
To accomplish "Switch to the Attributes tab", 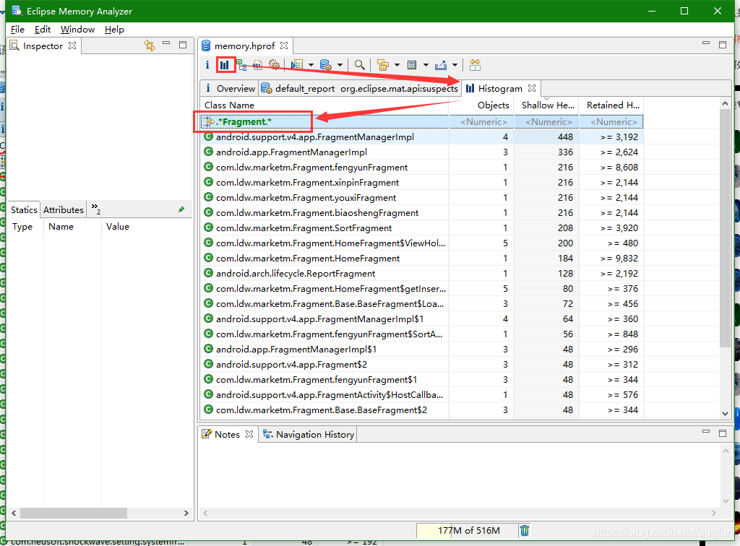I will click(64, 210).
